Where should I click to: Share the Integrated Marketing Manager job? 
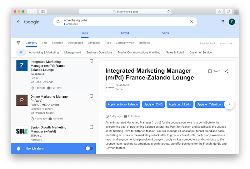click(227, 71)
